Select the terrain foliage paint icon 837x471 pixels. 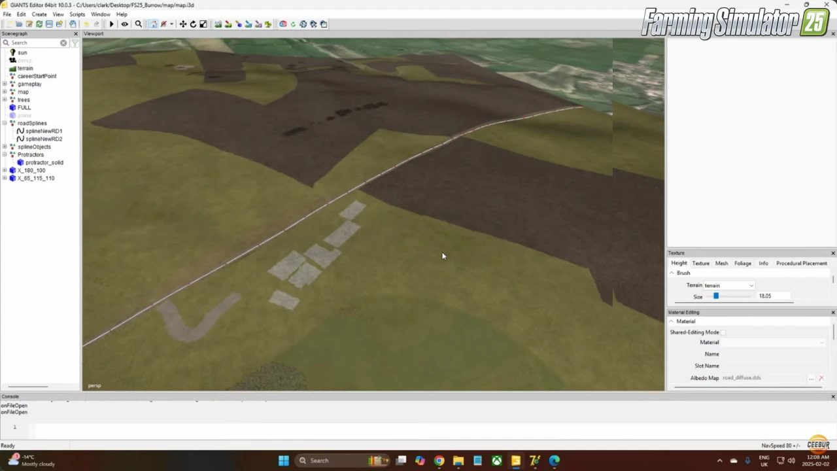[267, 24]
